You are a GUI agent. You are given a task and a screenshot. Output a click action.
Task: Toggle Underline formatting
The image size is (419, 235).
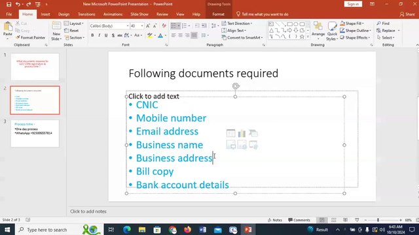tap(106, 35)
